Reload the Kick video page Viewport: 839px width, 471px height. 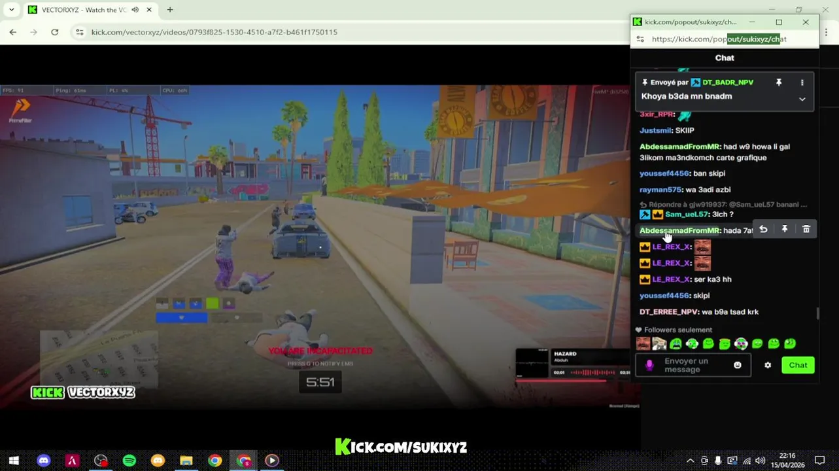coord(55,32)
